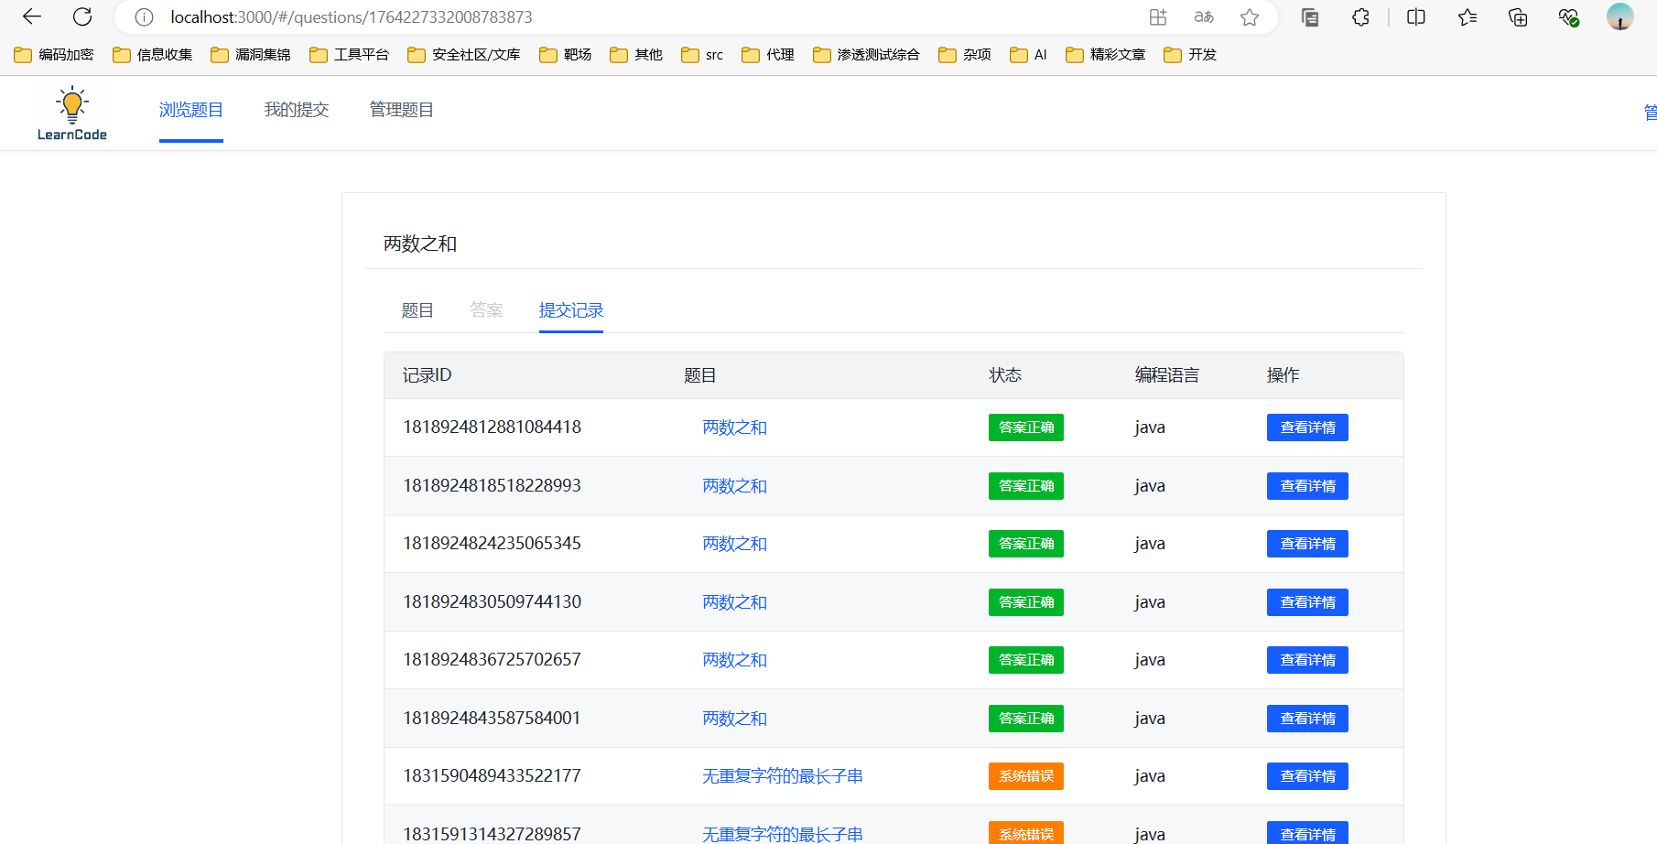Click record ID 1831590489433522177
The image size is (1657, 844).
493,775
